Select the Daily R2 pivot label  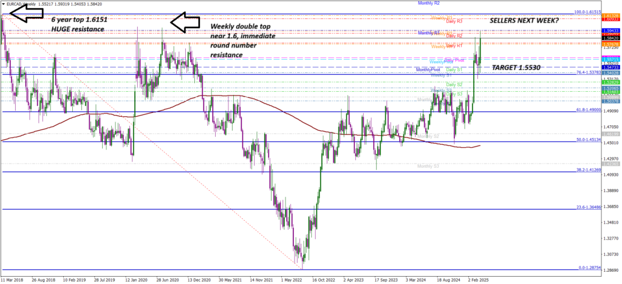coord(454,36)
